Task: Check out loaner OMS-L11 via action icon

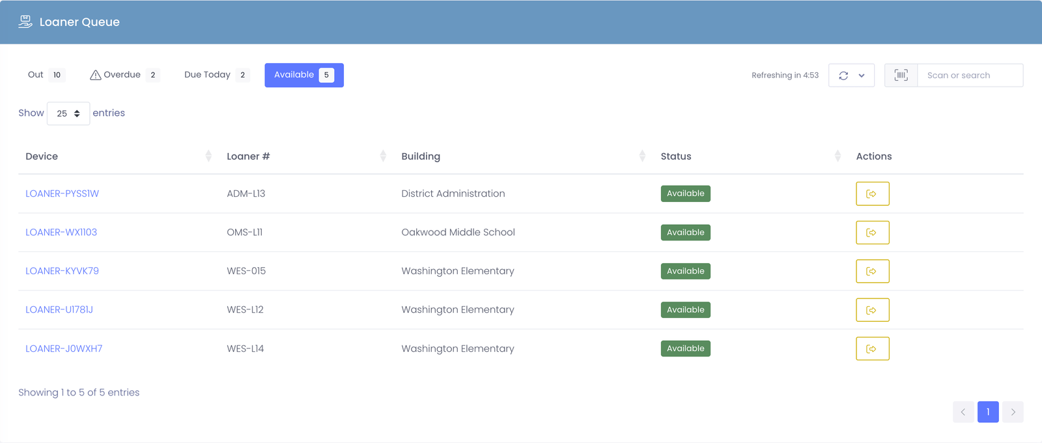Action: point(872,233)
